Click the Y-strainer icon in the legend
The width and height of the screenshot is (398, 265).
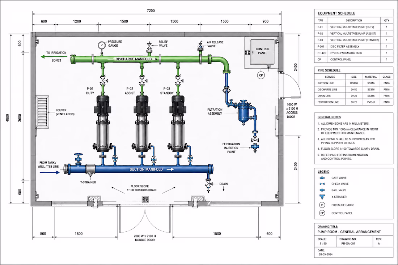click(322, 197)
